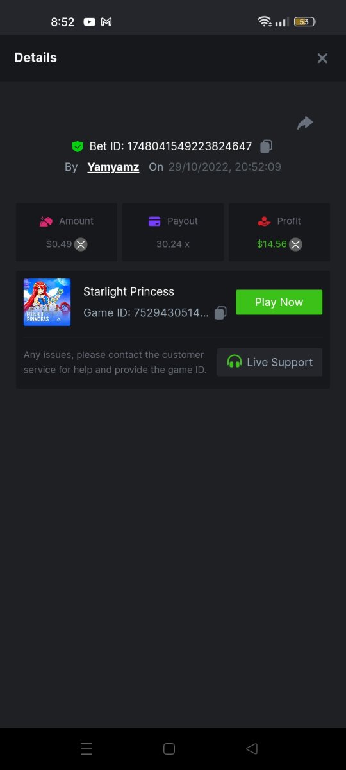The height and width of the screenshot is (770, 346).
Task: Tap the red Profit hand icon
Action: pos(264,221)
